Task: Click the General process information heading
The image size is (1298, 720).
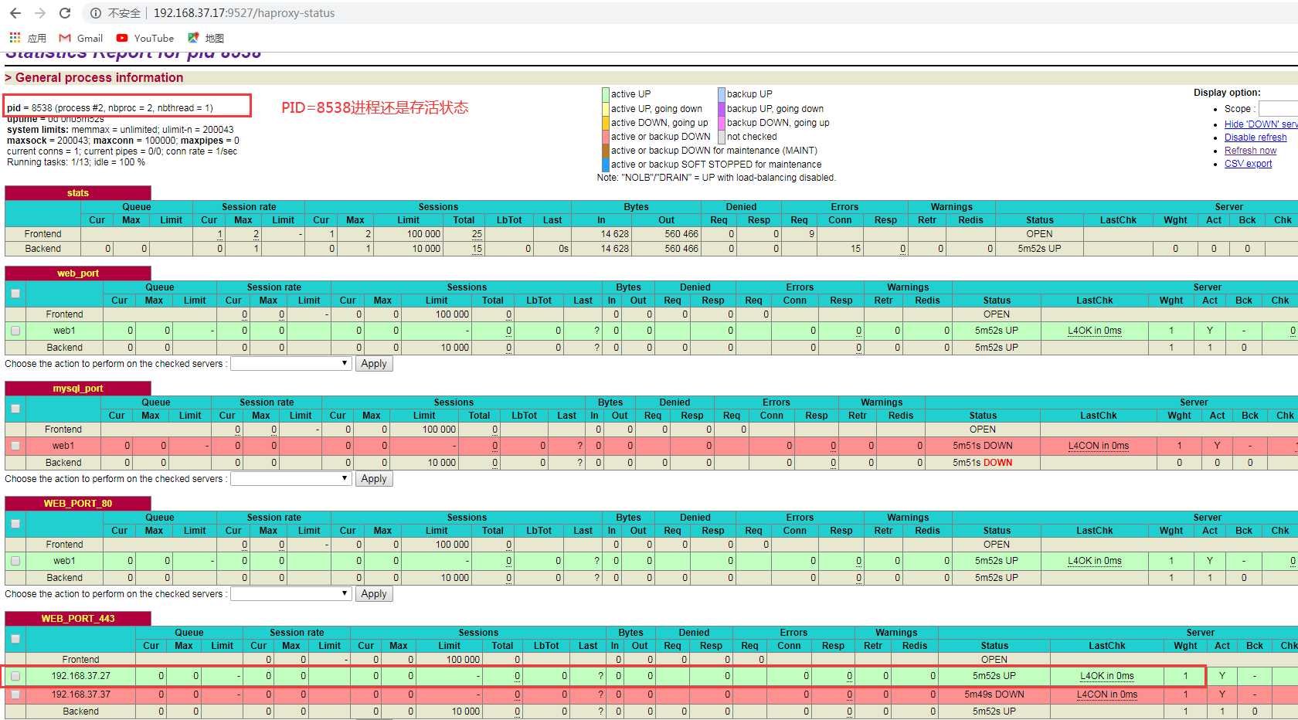Action: (x=100, y=77)
